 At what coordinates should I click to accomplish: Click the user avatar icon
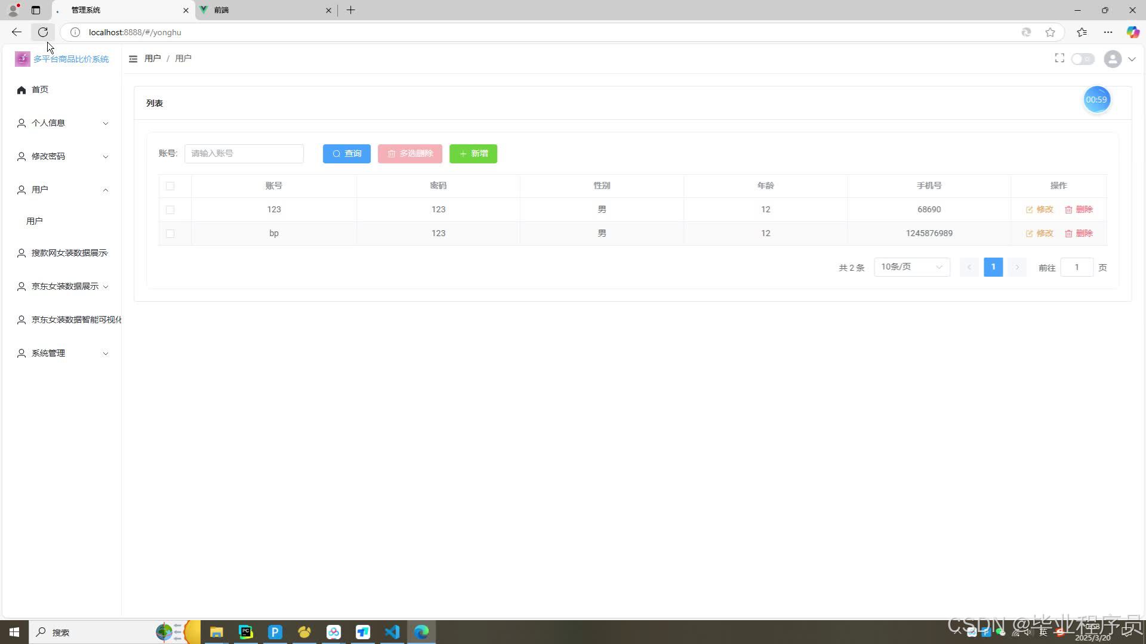[x=1113, y=59]
